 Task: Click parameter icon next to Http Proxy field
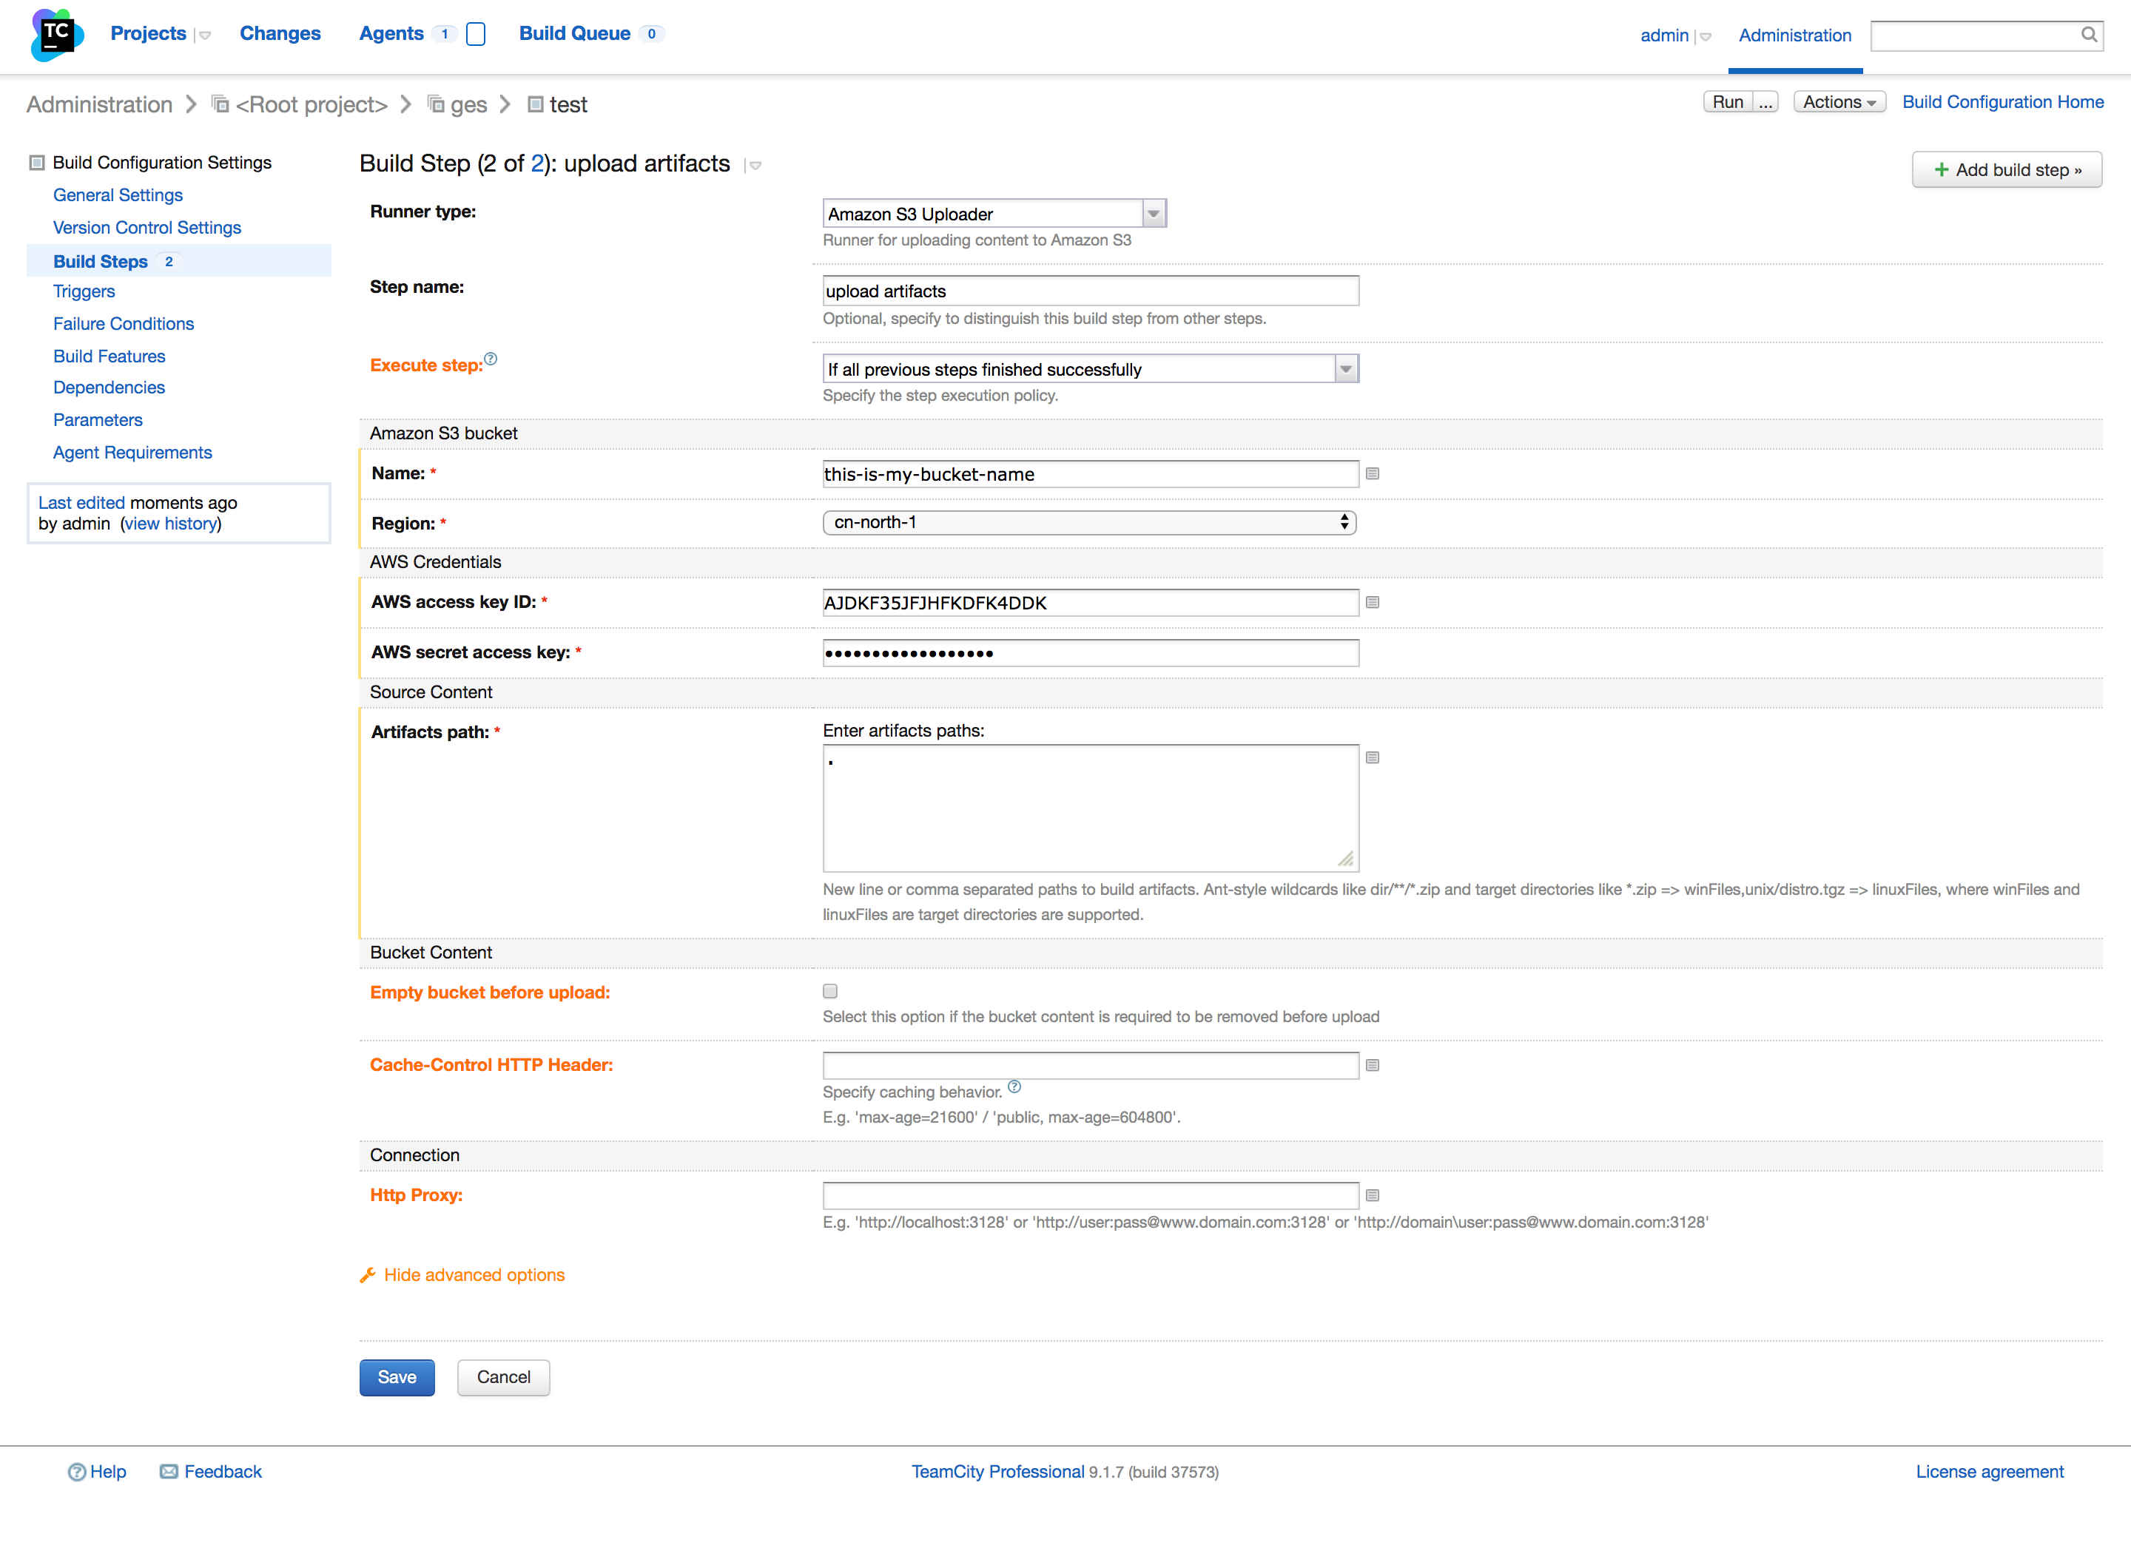click(x=1372, y=1195)
